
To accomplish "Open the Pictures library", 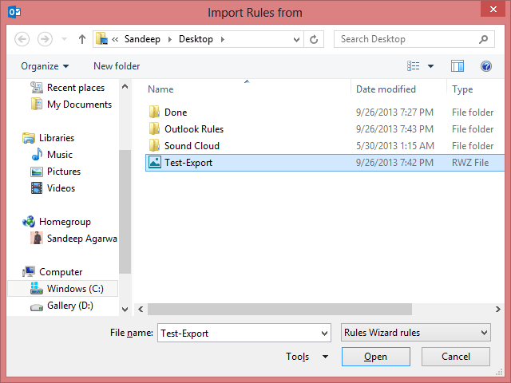I will pos(55,172).
